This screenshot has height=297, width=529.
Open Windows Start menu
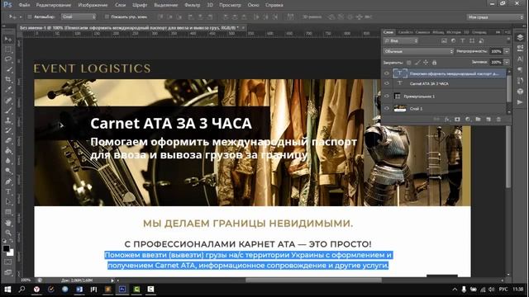[7, 289]
